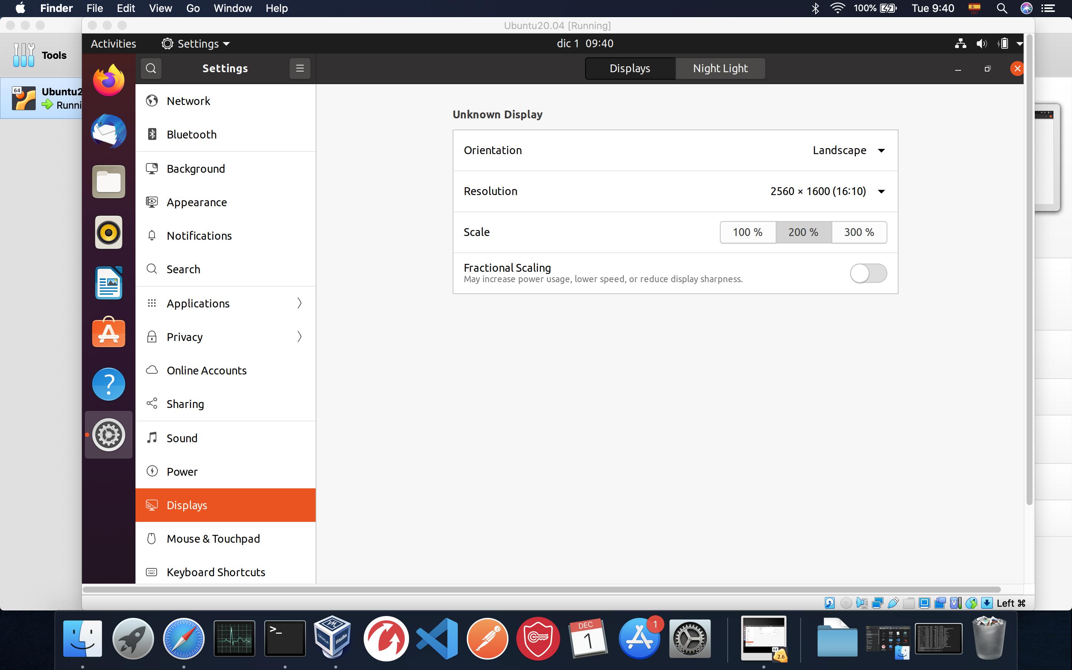The width and height of the screenshot is (1072, 670).
Task: Click the search icon in Settings header
Action: (x=151, y=68)
